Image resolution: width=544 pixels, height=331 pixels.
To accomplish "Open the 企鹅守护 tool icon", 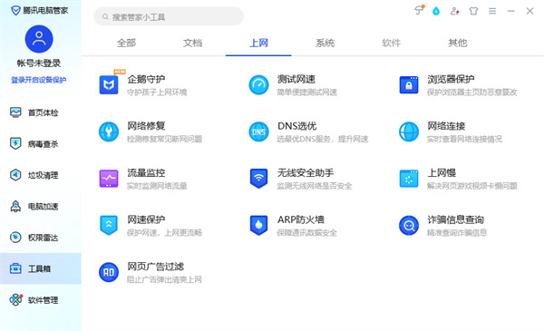I will [109, 84].
